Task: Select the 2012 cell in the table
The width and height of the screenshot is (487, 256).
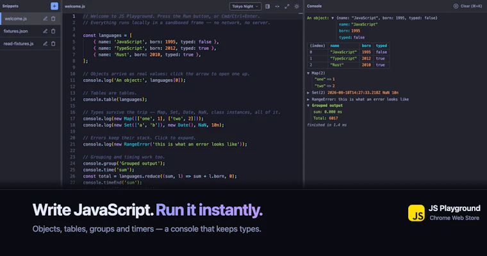Action: pyautogui.click(x=366, y=58)
